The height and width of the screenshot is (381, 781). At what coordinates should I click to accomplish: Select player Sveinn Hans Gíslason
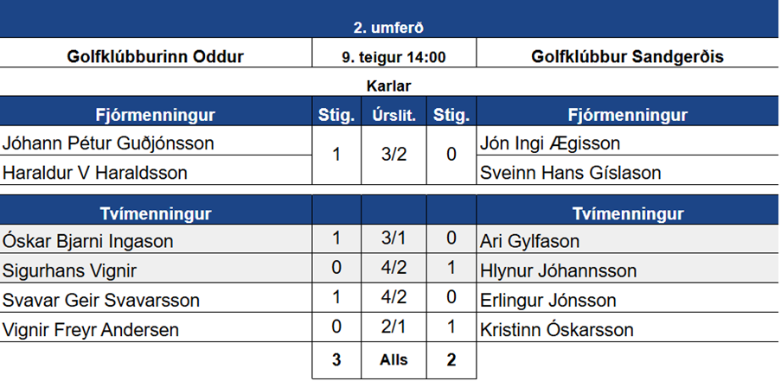(570, 172)
